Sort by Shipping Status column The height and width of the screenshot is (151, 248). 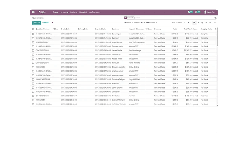(206, 29)
